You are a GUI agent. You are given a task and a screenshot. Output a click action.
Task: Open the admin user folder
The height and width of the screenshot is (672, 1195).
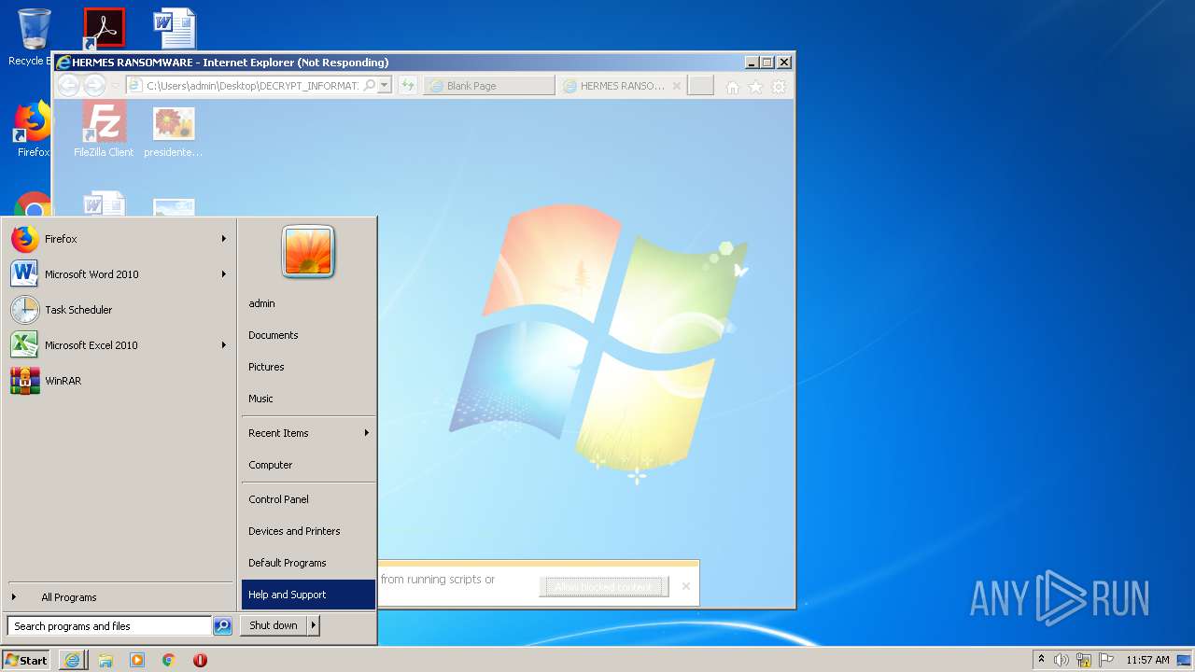(x=308, y=303)
